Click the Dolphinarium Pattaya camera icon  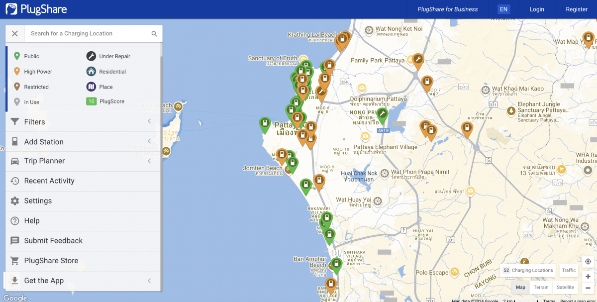[363, 88]
